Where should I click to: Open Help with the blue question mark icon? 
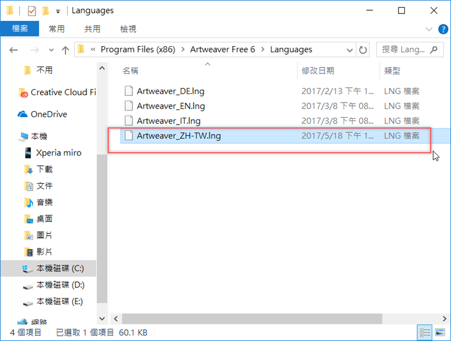click(443, 29)
